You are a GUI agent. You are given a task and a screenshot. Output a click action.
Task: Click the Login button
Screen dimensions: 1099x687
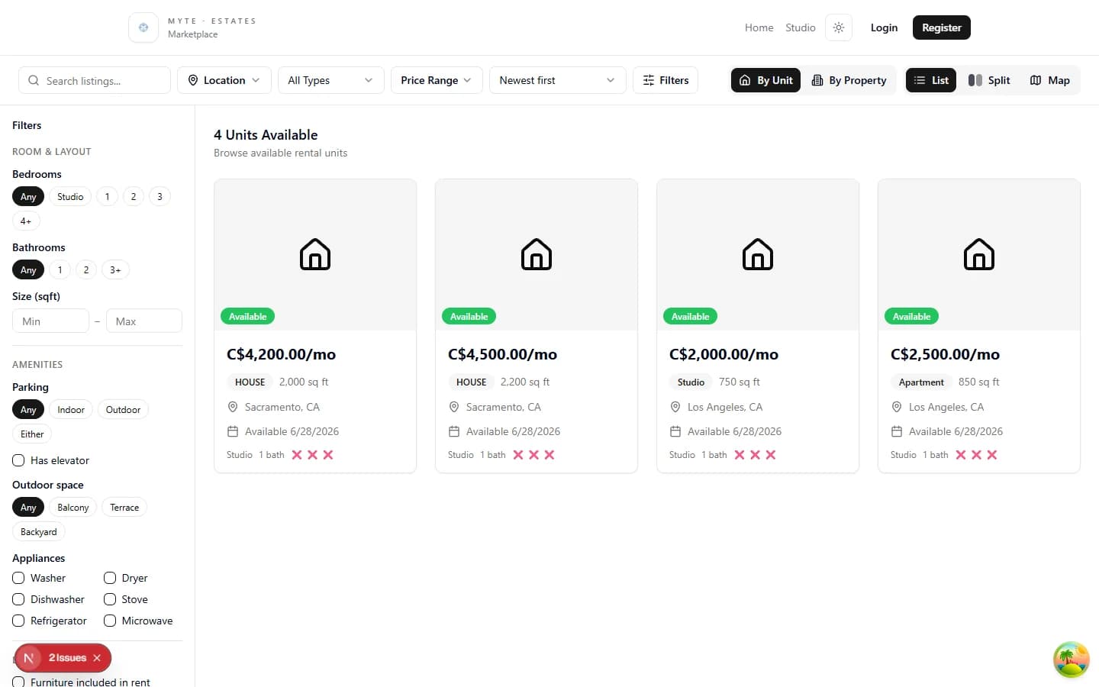coord(884,27)
